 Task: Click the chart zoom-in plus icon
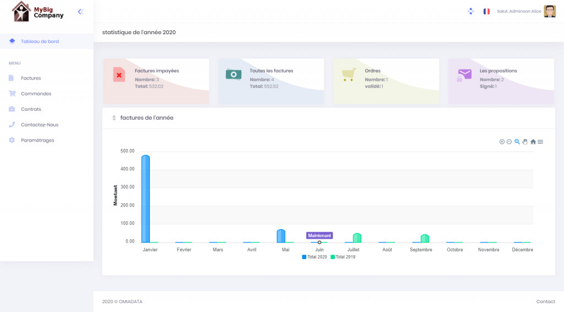pos(502,142)
